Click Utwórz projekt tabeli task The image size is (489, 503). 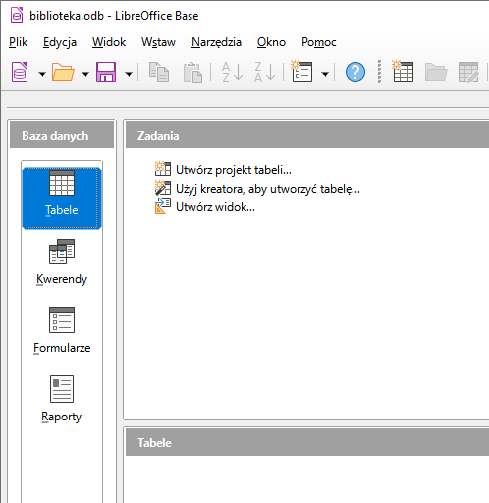pyautogui.click(x=223, y=170)
